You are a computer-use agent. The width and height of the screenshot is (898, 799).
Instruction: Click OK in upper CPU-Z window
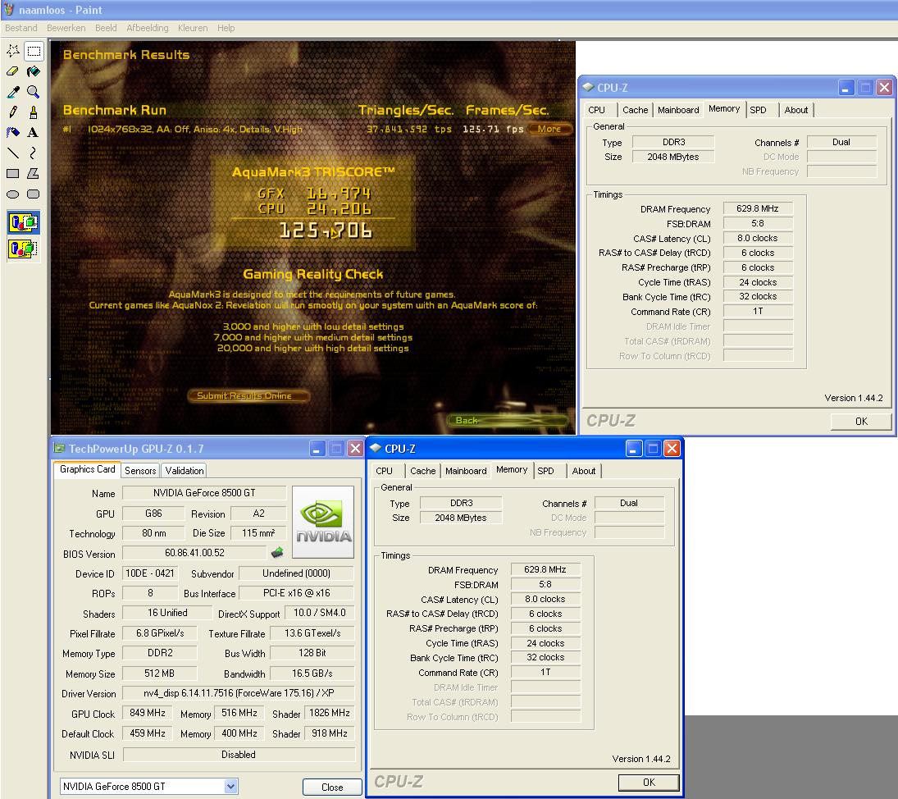tap(861, 421)
